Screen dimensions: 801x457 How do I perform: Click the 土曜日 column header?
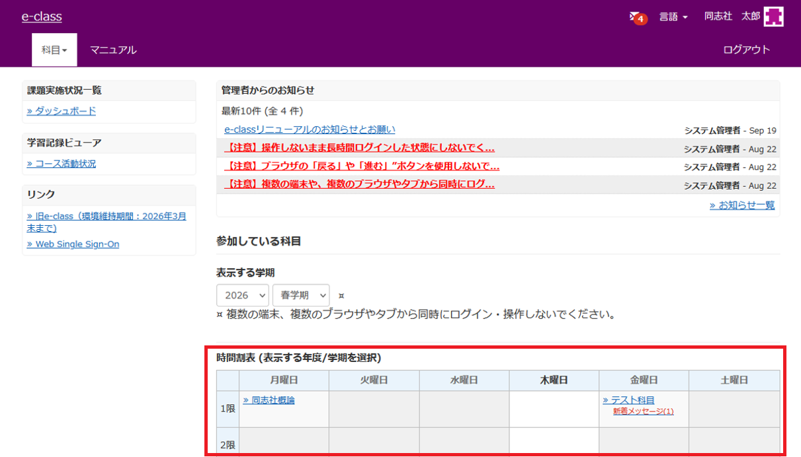(734, 380)
